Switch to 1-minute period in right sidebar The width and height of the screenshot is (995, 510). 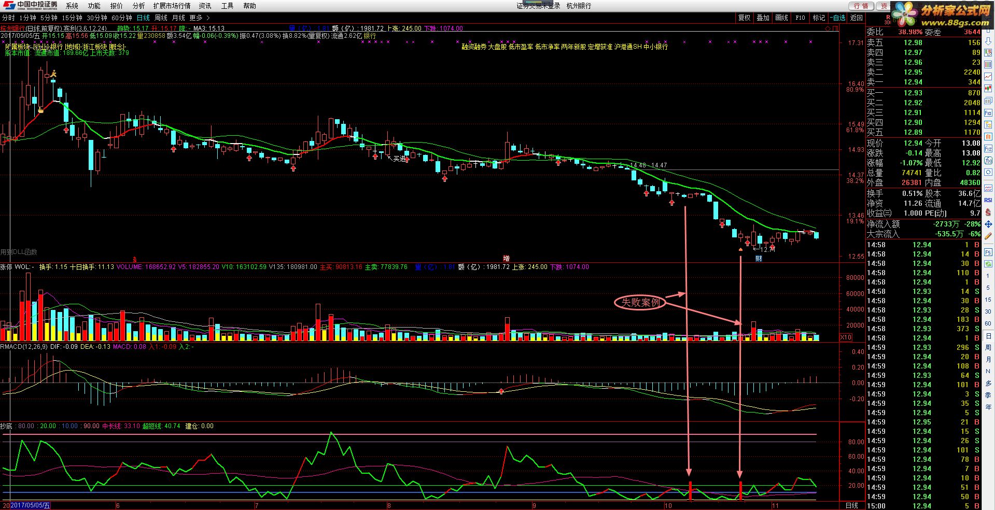pos(988,276)
